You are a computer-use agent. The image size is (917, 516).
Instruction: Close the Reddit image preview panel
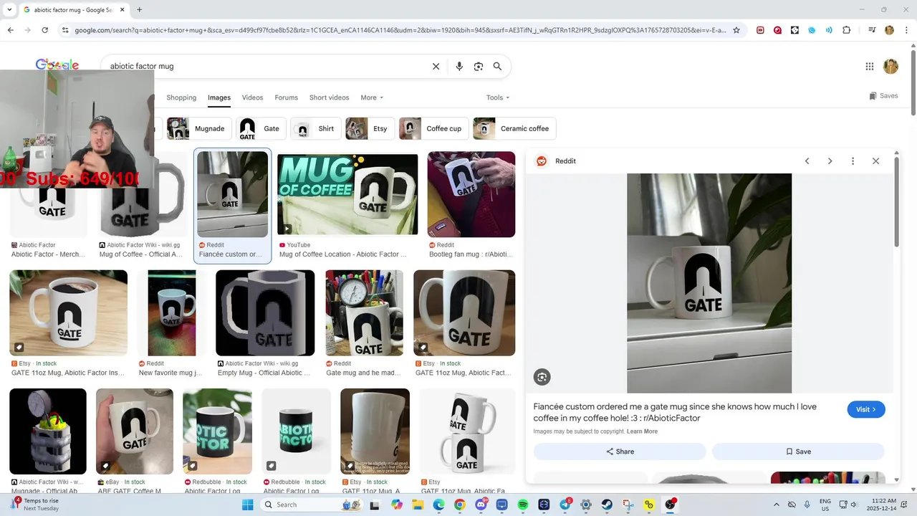pos(875,161)
